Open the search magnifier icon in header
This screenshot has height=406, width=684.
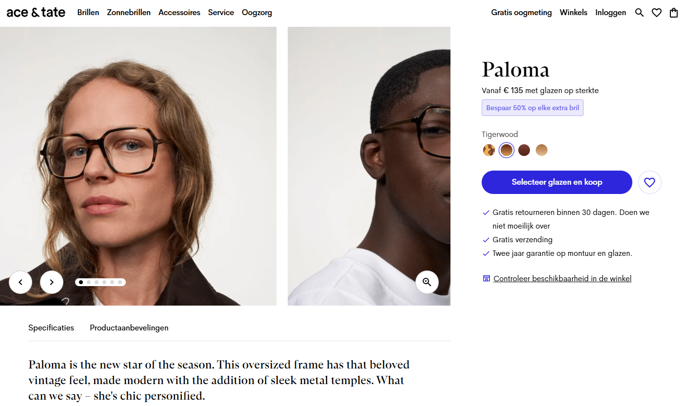pos(639,13)
